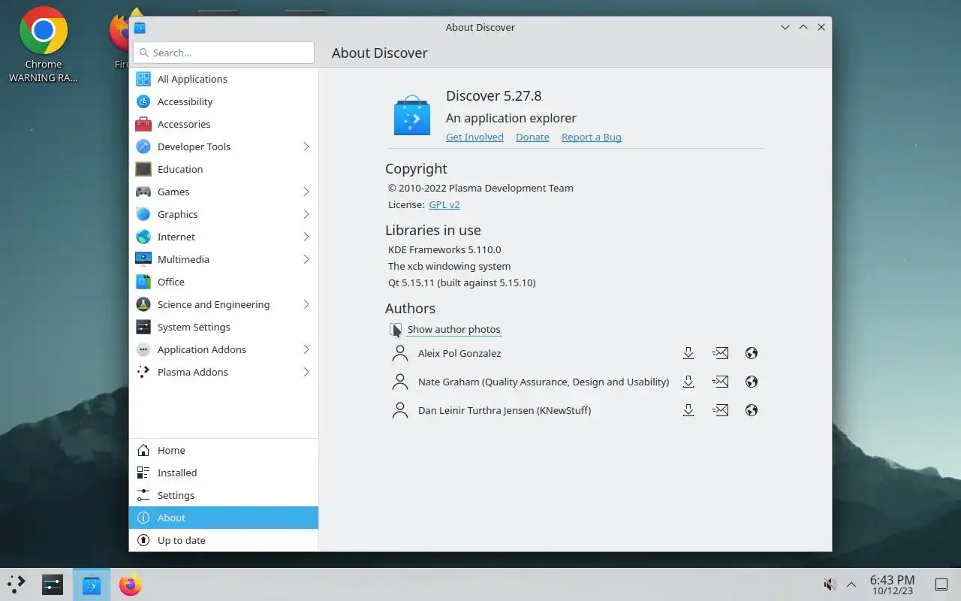Viewport: 961px width, 601px height.
Task: Click the large Discover shopping bag logo
Action: point(412,116)
